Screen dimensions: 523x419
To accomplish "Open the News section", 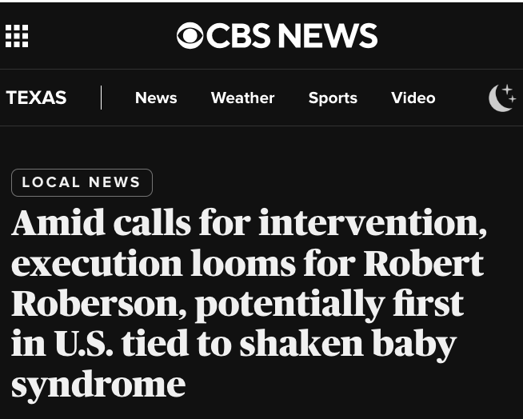I will [156, 98].
